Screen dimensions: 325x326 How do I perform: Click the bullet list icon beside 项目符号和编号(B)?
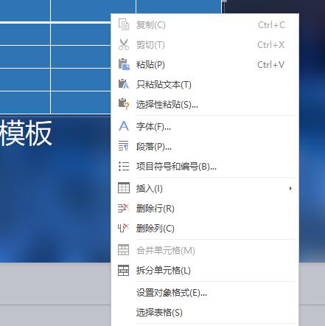point(124,166)
